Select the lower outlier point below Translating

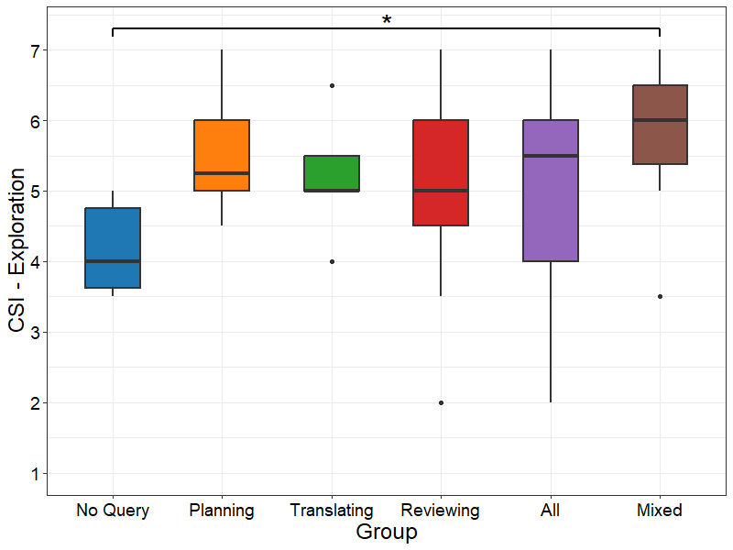click(332, 261)
